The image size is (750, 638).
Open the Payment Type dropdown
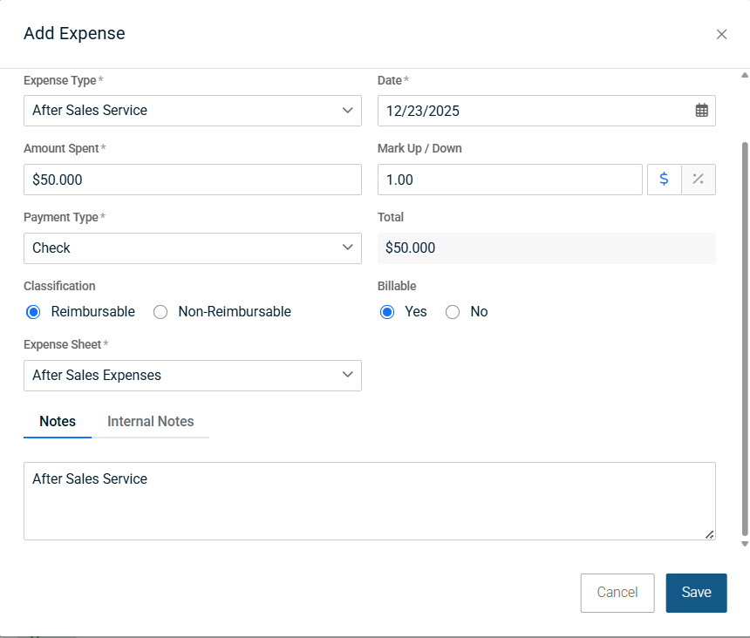coord(192,248)
